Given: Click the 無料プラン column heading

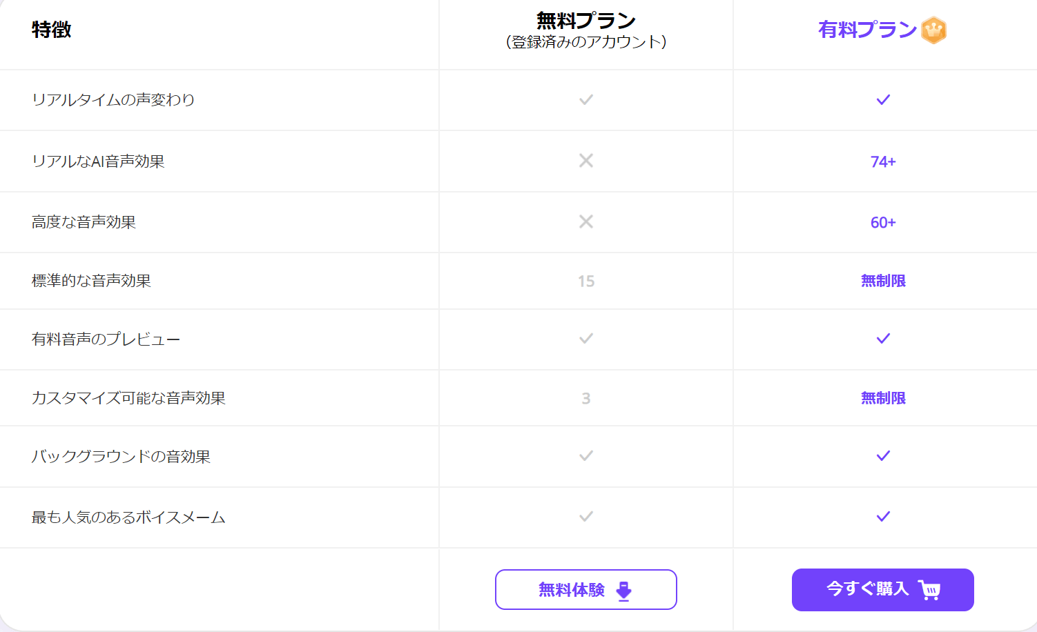Looking at the screenshot, I should coord(586,21).
